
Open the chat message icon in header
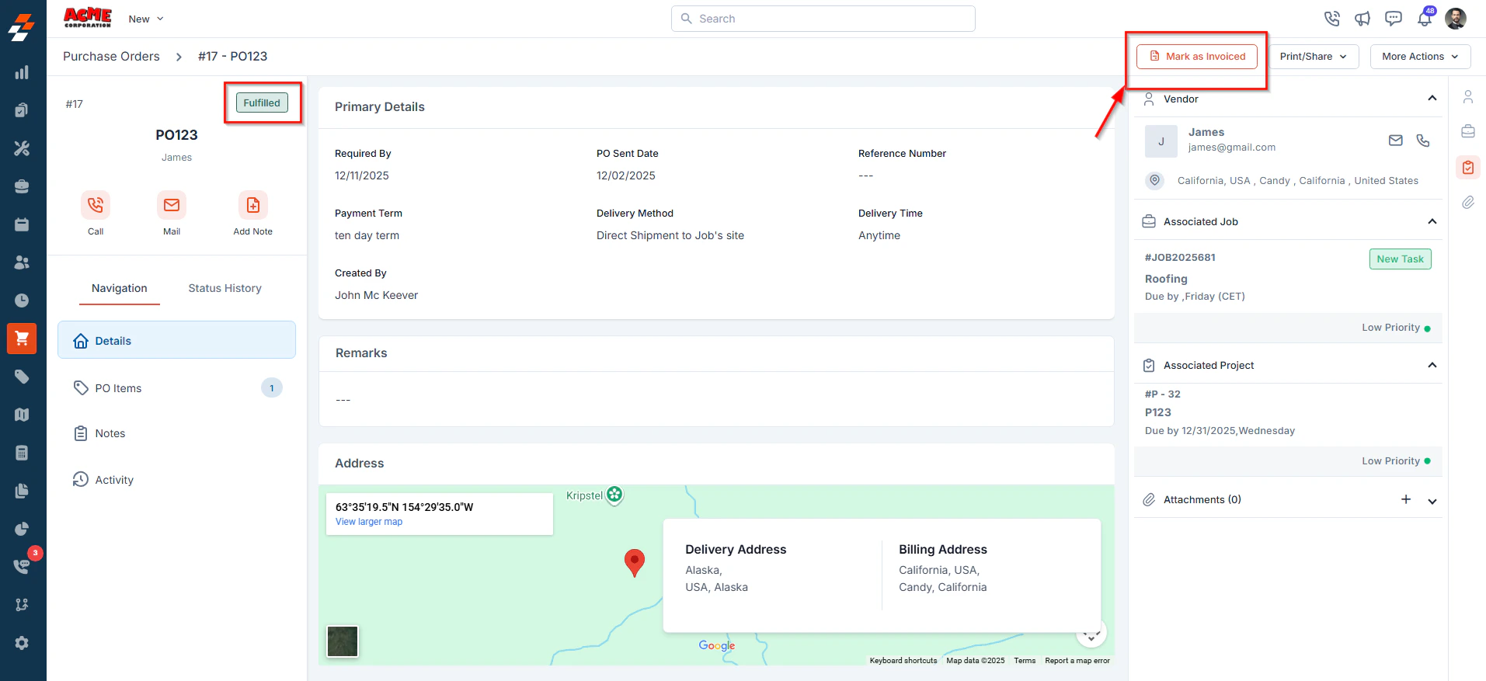click(1394, 19)
